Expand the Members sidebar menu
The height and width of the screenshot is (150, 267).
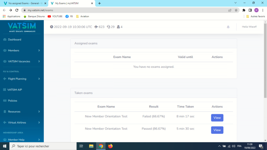tap(39, 50)
